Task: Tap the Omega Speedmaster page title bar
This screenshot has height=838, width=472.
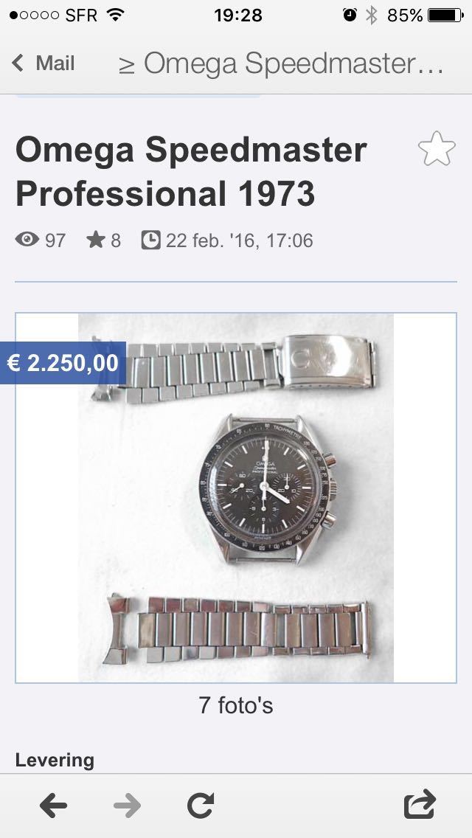Action: 281,64
